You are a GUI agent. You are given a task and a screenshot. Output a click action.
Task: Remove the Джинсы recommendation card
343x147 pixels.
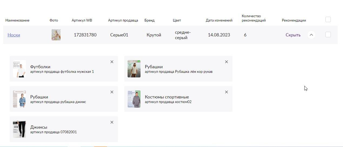(x=112, y=122)
